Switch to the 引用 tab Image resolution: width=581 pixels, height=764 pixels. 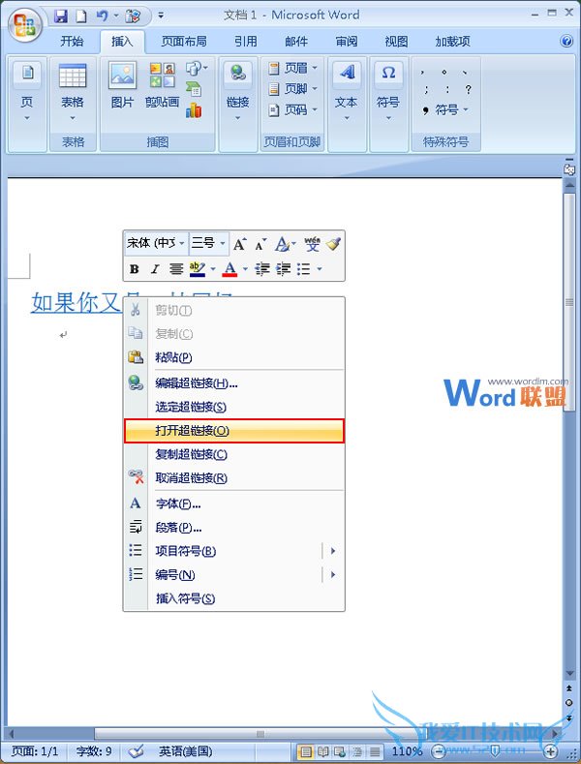coord(246,42)
